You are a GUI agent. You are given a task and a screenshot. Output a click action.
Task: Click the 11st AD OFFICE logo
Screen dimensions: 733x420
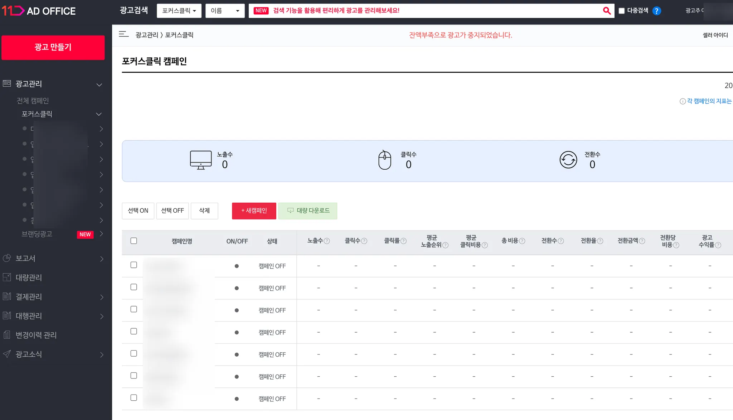coord(39,11)
